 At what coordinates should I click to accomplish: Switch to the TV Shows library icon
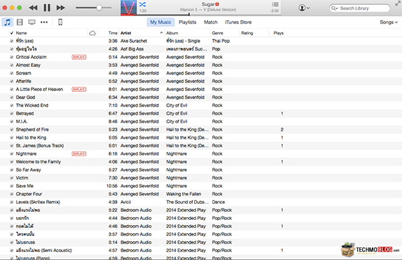click(x=31, y=22)
